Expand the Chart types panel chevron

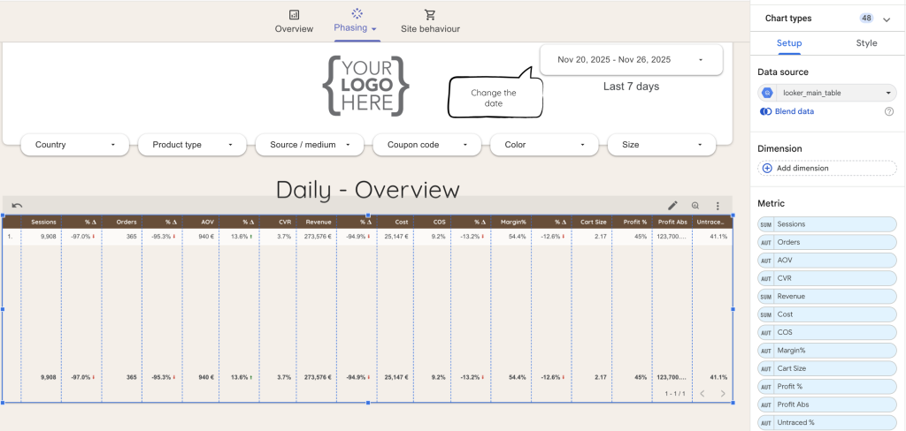(x=887, y=19)
